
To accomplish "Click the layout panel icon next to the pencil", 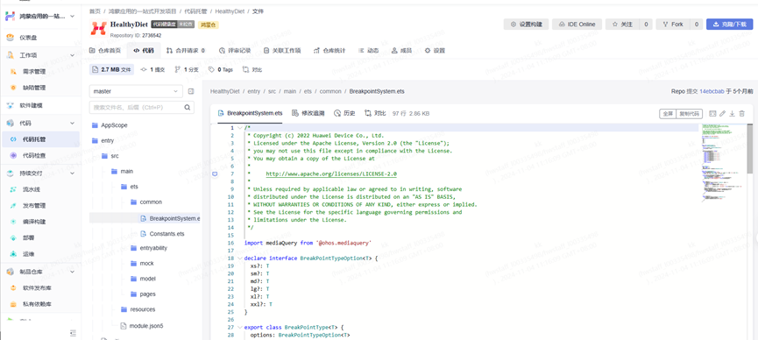I will tap(712, 114).
